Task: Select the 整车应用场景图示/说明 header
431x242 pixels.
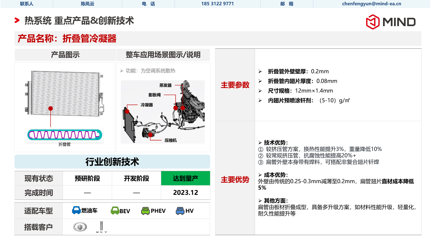Action: [163, 55]
